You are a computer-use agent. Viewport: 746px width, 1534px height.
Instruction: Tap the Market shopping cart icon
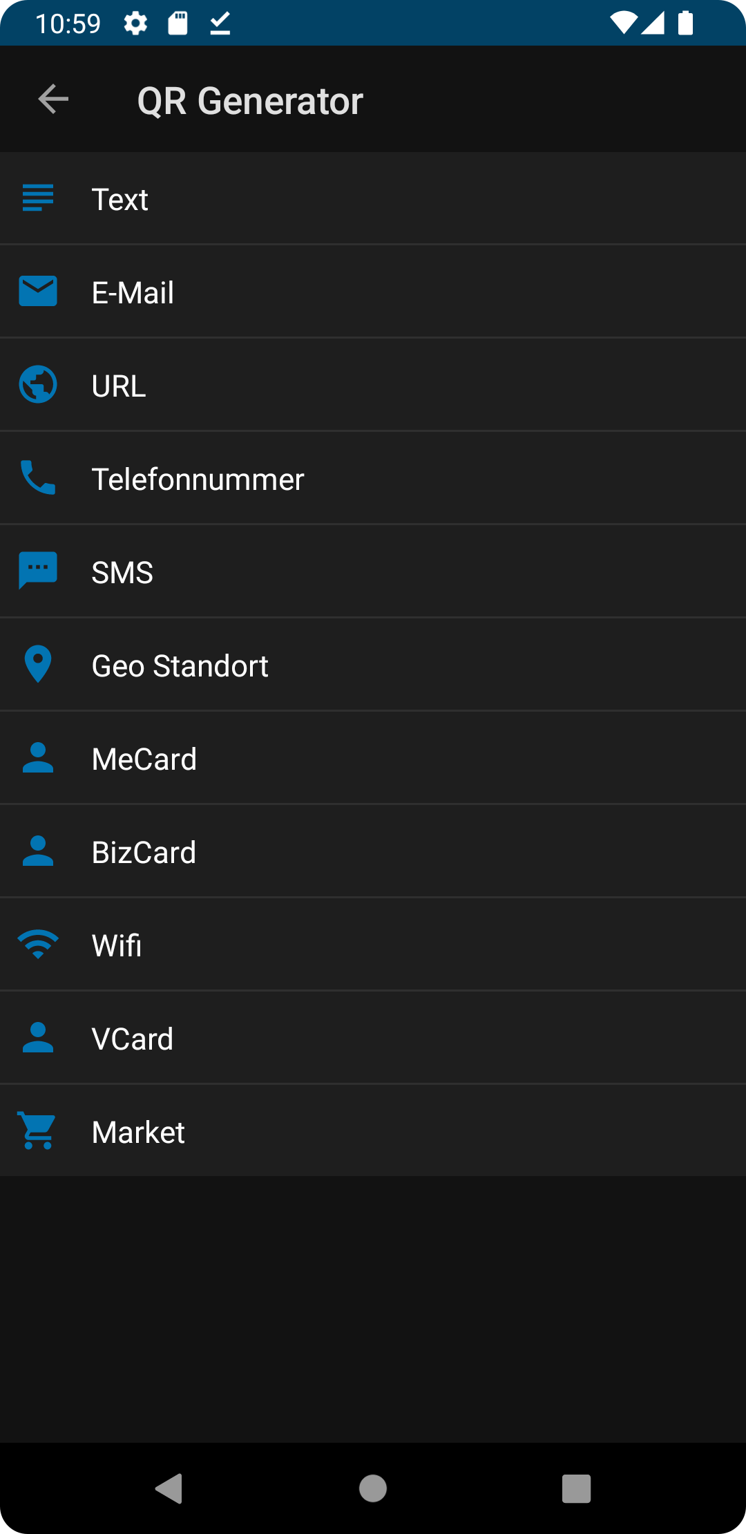pyautogui.click(x=38, y=1130)
